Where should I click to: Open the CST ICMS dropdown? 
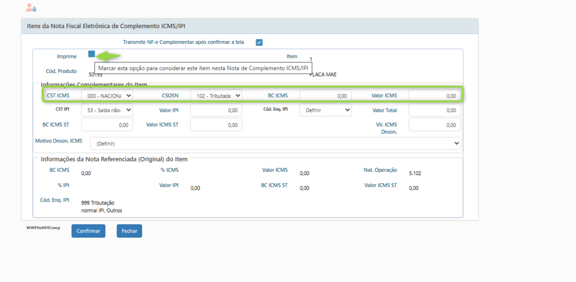coord(107,96)
